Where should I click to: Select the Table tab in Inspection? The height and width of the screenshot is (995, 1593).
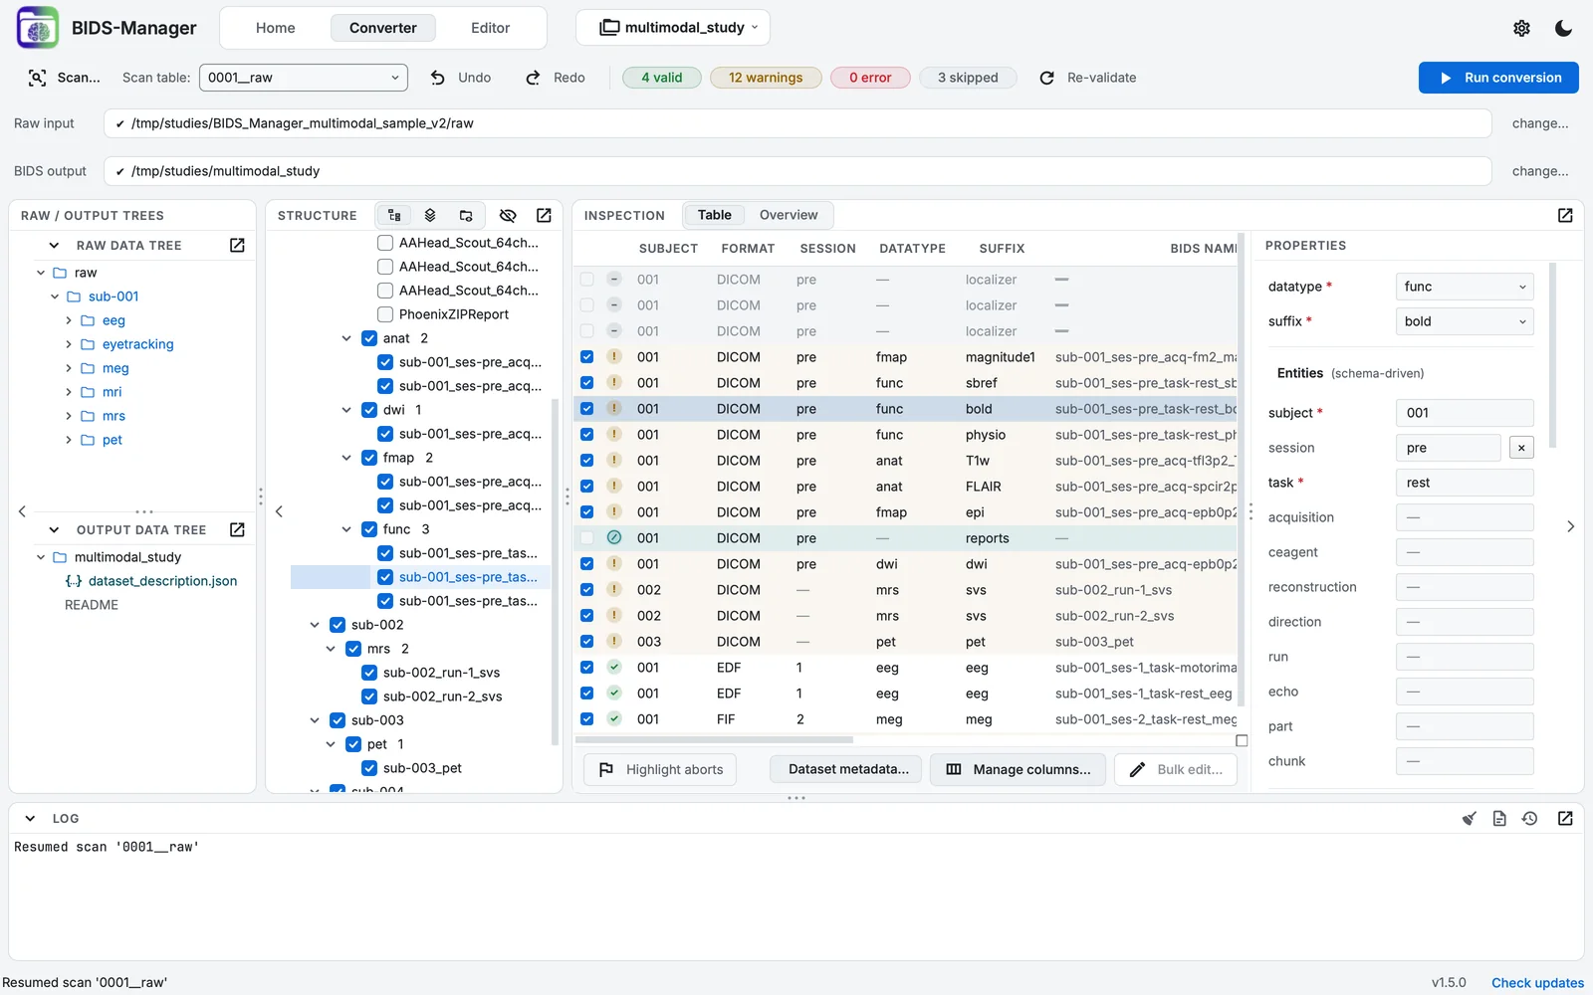715,215
